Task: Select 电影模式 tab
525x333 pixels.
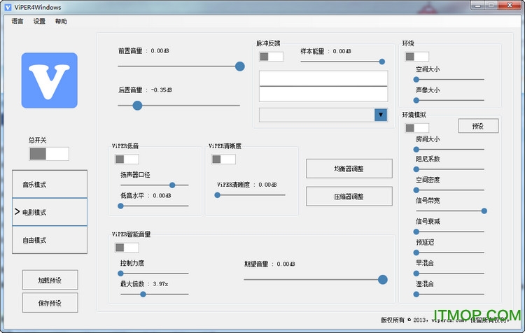Action: pos(50,212)
